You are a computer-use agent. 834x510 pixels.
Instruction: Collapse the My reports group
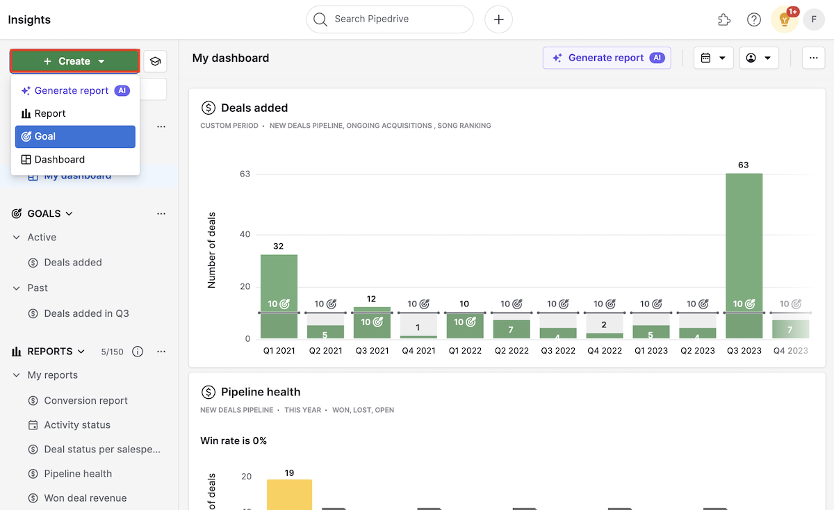(x=17, y=375)
